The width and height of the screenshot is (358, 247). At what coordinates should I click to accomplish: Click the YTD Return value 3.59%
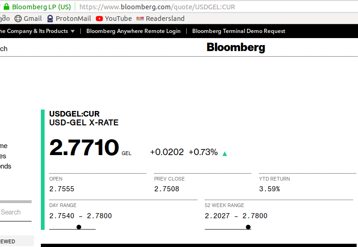pos(269,189)
